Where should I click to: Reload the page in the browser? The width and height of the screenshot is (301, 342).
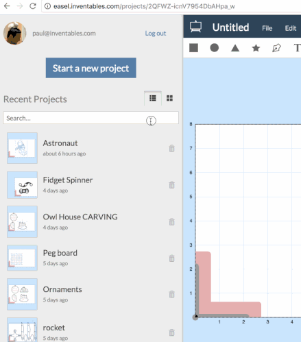33,6
